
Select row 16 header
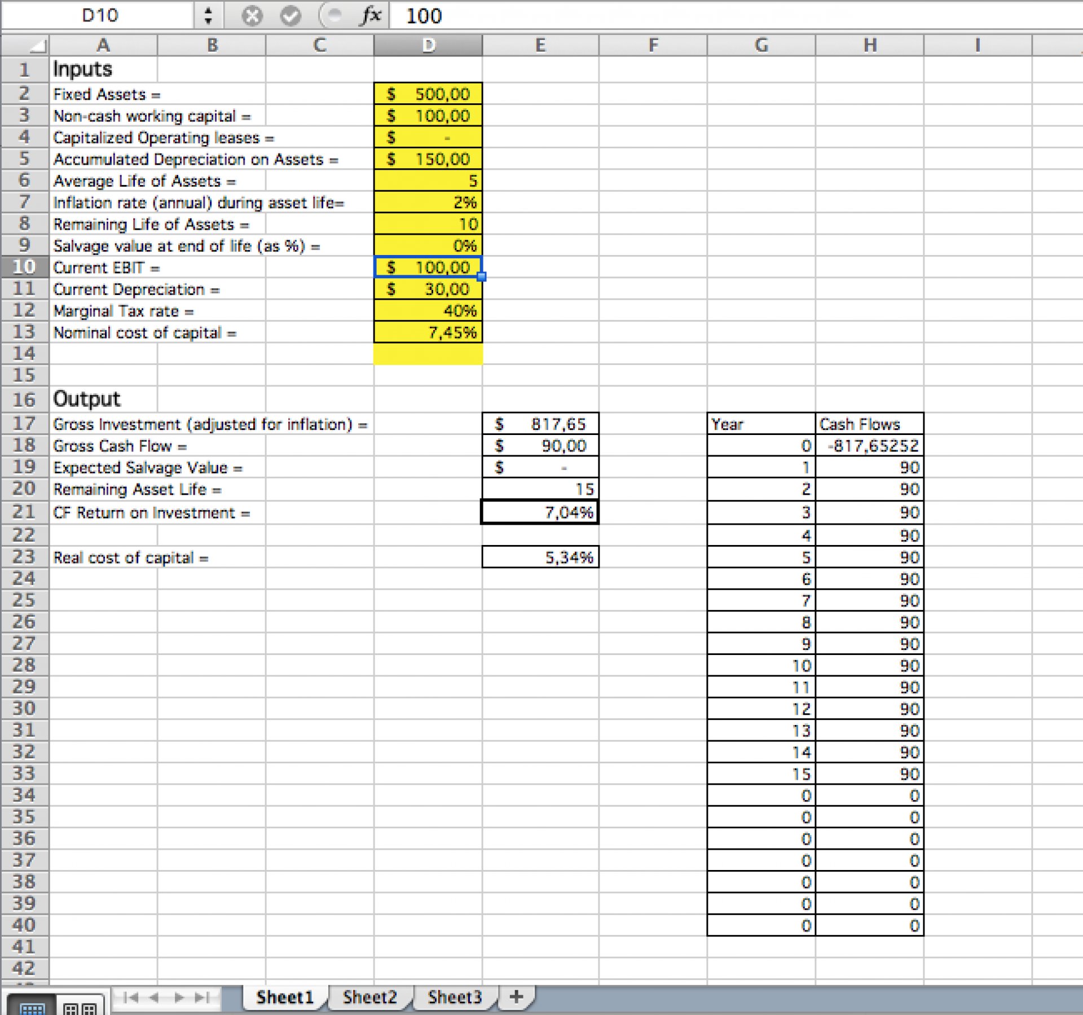coord(25,399)
